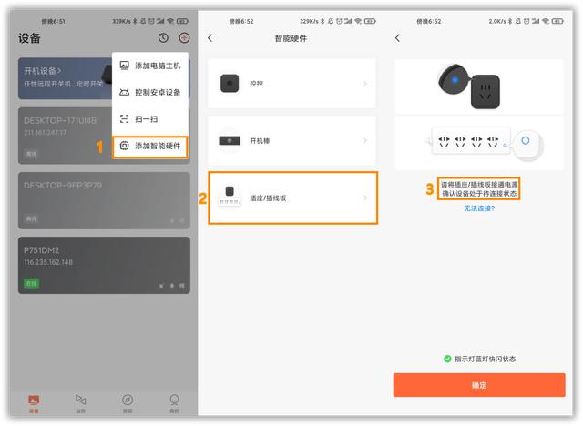Image resolution: width=583 pixels, height=426 pixels.
Task: Switch to the profile bottom tab
Action: coord(174,404)
